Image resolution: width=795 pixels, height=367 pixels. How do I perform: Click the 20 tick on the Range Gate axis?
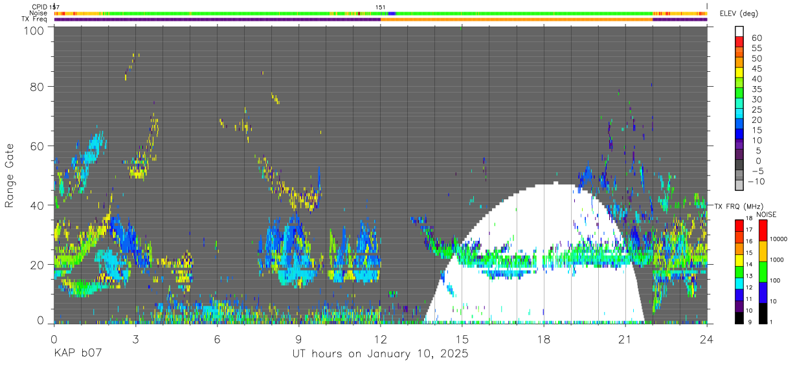pyautogui.click(x=36, y=264)
